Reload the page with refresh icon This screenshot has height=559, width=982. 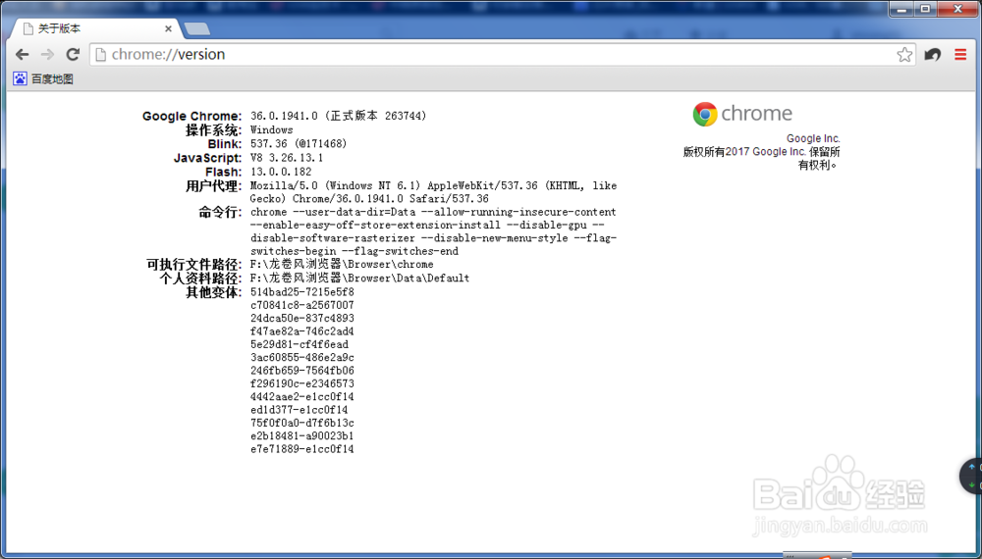coord(73,54)
